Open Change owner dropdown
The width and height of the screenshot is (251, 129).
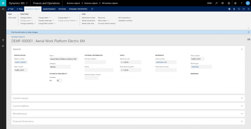coord(26,20)
